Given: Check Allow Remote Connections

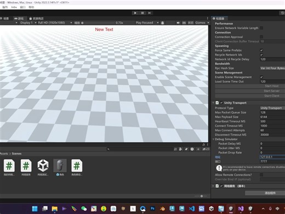Looking at the screenshot, I should tap(261, 175).
